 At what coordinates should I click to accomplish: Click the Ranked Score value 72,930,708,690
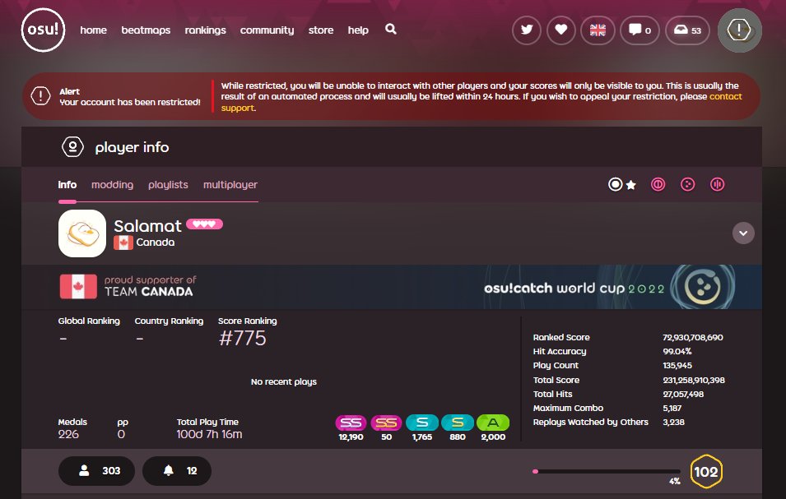tap(693, 337)
